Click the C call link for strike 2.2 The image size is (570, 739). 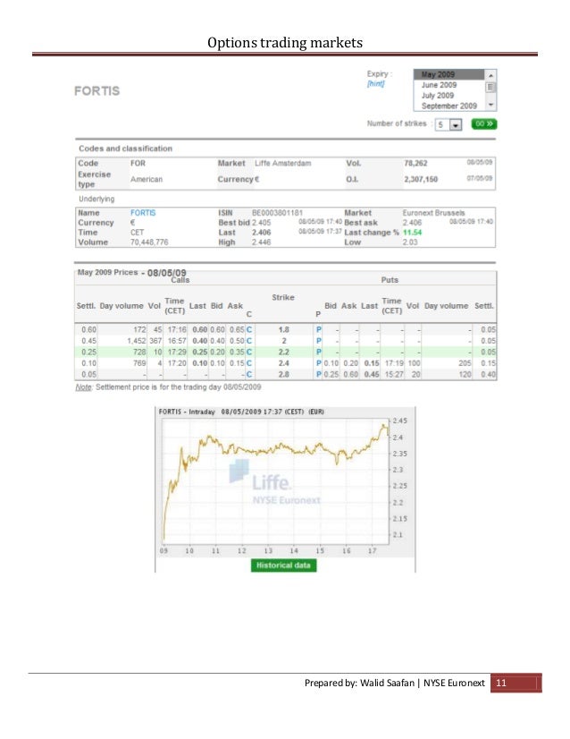tap(249, 353)
